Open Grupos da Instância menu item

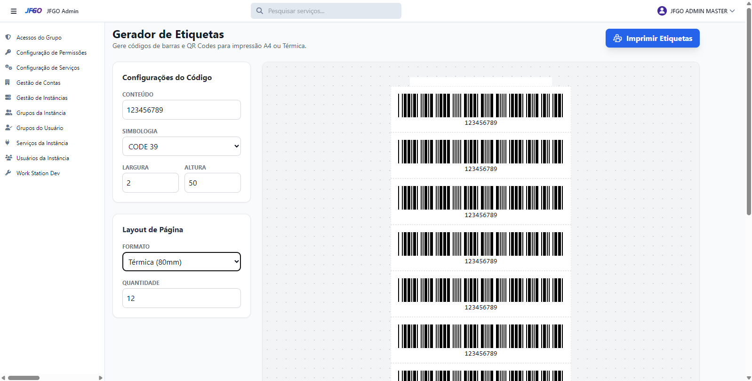coord(41,113)
